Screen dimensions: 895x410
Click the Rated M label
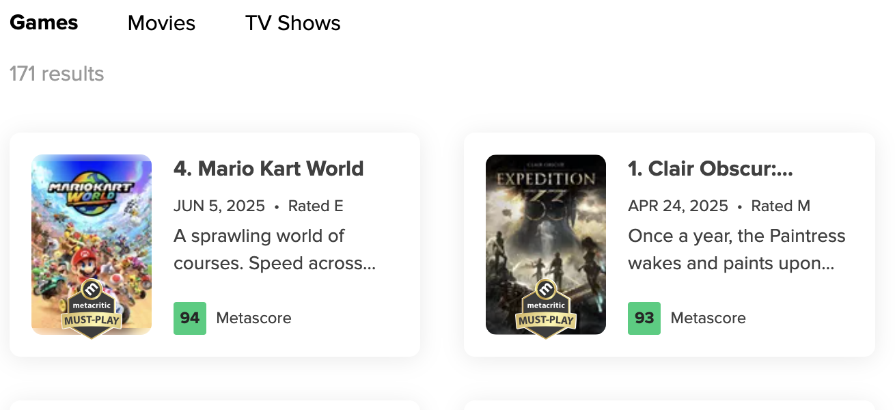click(x=780, y=206)
